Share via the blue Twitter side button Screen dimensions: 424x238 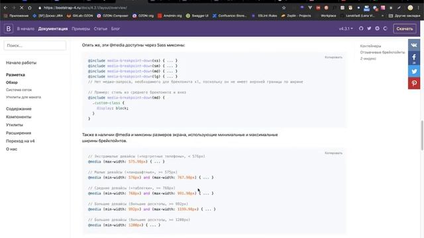point(414,71)
